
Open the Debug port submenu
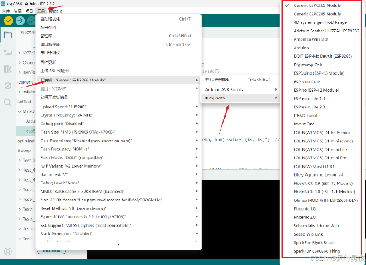[118, 124]
